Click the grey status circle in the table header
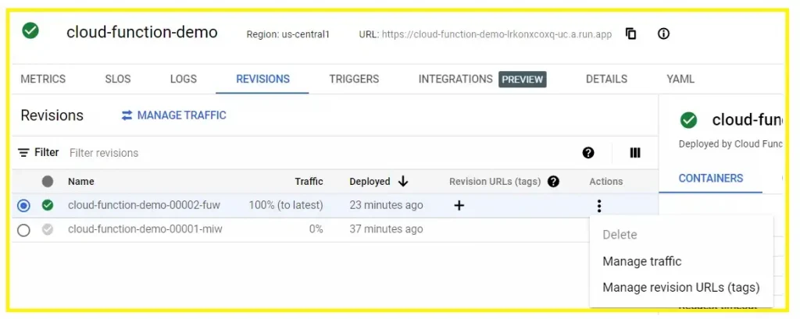Screen dimensions: 800x319 click(48, 182)
